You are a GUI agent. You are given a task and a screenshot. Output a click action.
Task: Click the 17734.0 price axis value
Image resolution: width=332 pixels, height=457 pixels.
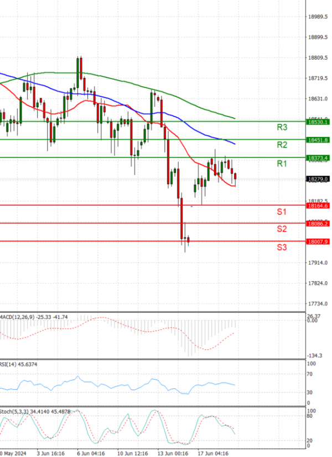click(318, 304)
